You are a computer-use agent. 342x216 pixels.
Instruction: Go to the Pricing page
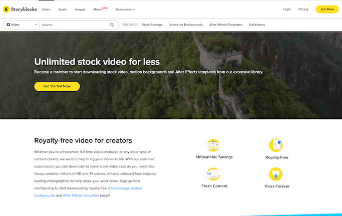(303, 9)
